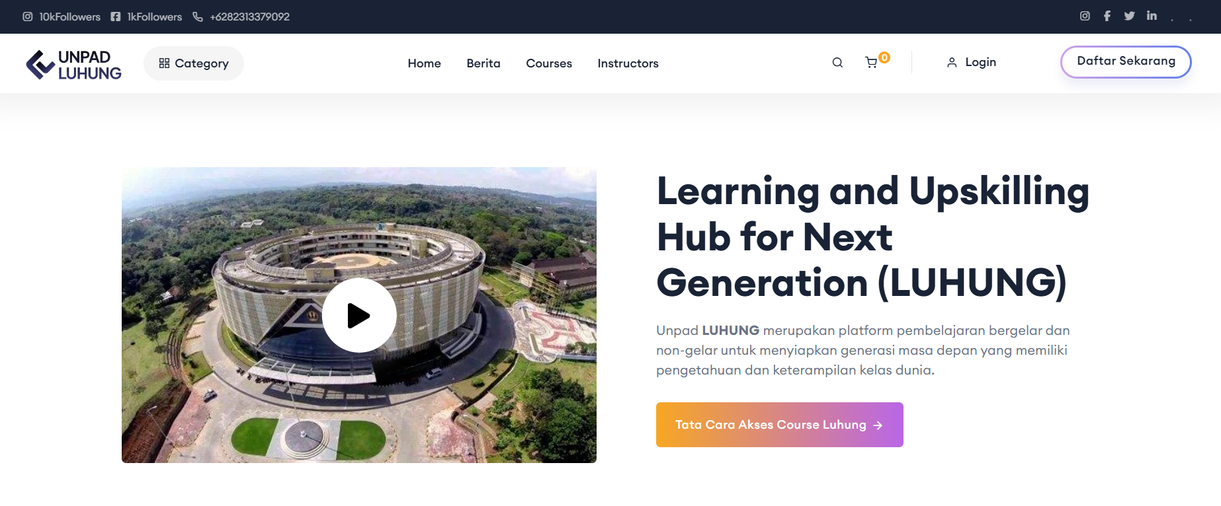
Task: Open the Berita menu item
Action: pos(484,63)
